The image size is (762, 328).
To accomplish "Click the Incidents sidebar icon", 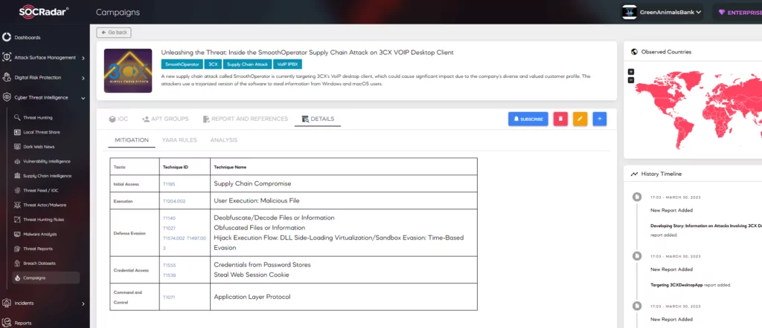I will point(7,303).
